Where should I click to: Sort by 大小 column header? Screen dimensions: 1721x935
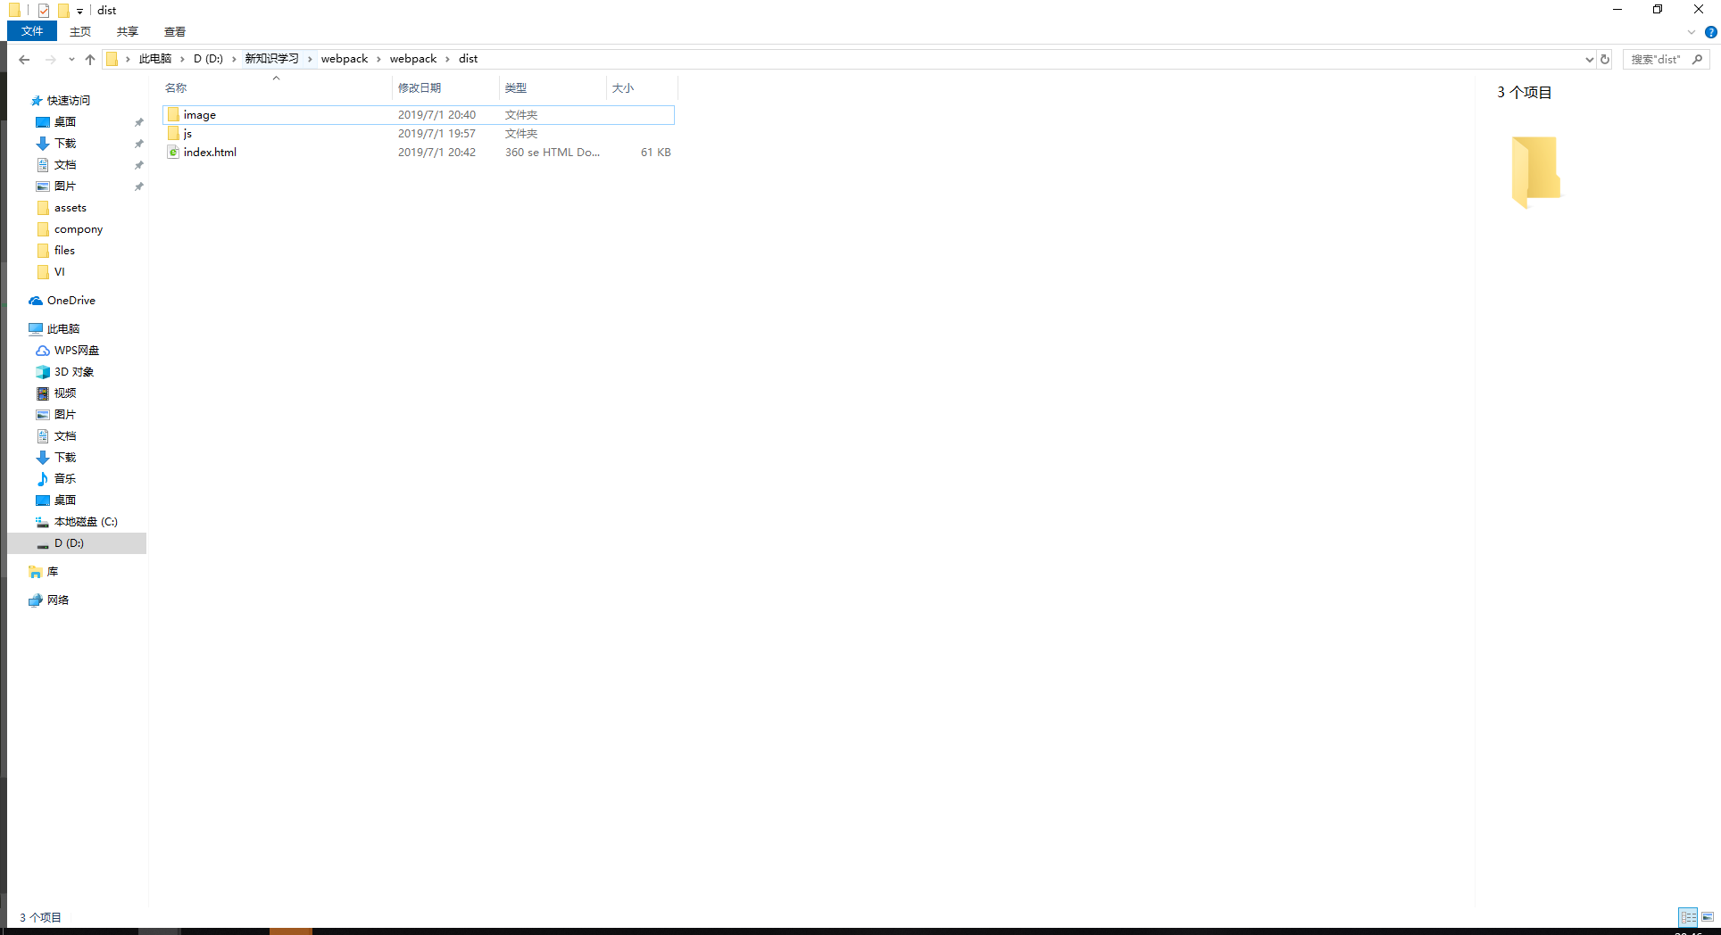[x=642, y=87]
